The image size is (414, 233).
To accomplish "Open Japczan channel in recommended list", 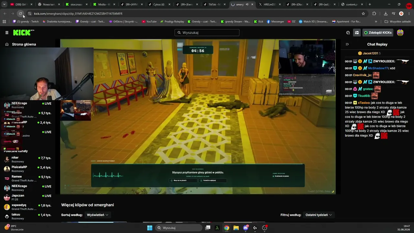I will [x=27, y=197].
